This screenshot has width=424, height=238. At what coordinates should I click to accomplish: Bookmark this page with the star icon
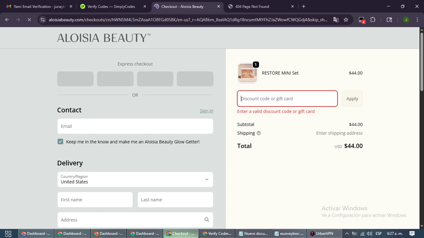coord(346,20)
